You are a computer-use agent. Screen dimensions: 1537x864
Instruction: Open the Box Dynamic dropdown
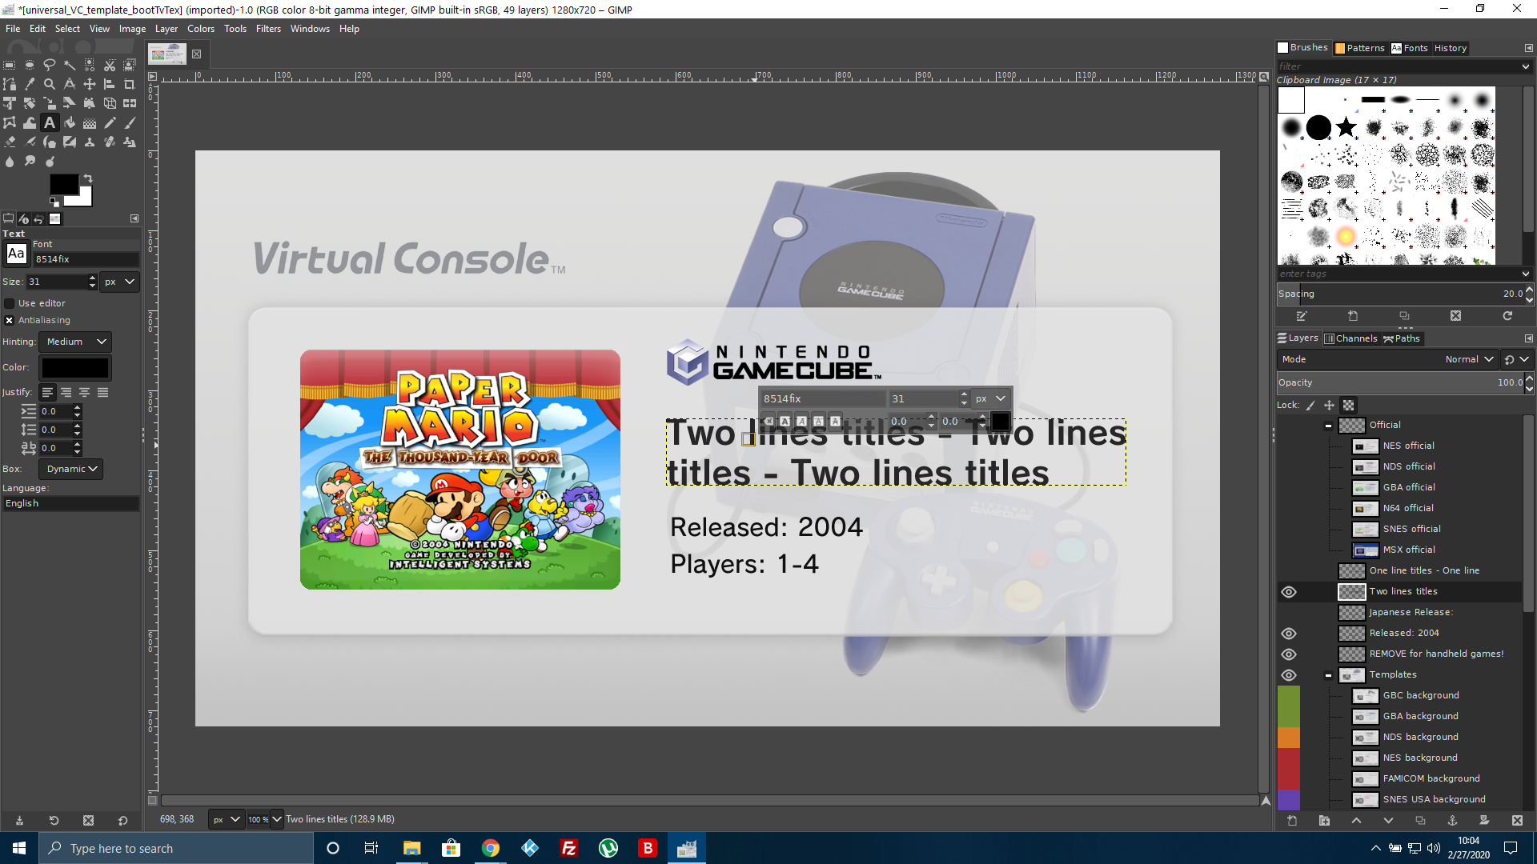[x=71, y=469]
